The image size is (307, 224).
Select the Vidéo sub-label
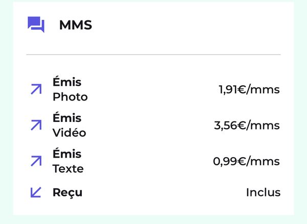(69, 133)
